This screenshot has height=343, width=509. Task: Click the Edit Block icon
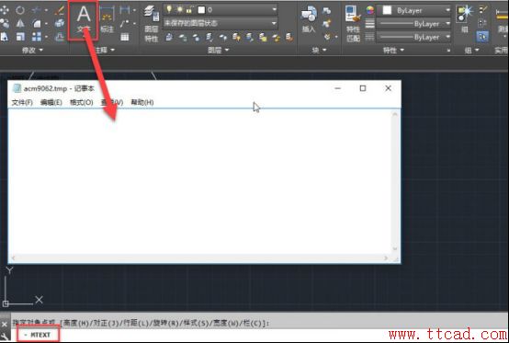click(x=326, y=23)
